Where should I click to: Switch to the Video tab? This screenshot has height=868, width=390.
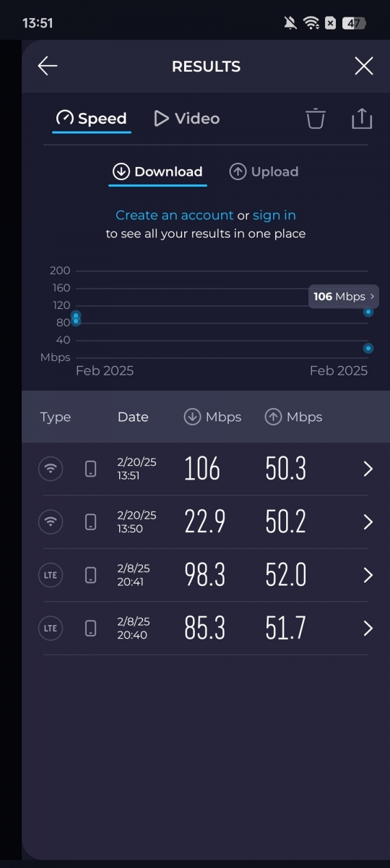[187, 119]
